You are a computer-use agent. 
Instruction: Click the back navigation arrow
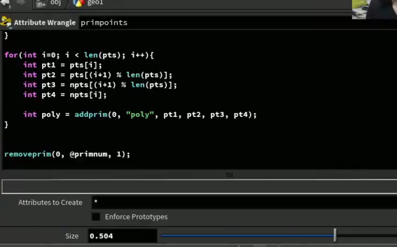(x=4, y=2)
